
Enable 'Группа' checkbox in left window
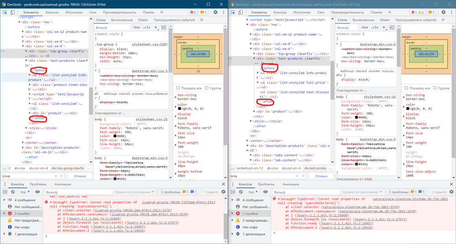click(x=207, y=88)
